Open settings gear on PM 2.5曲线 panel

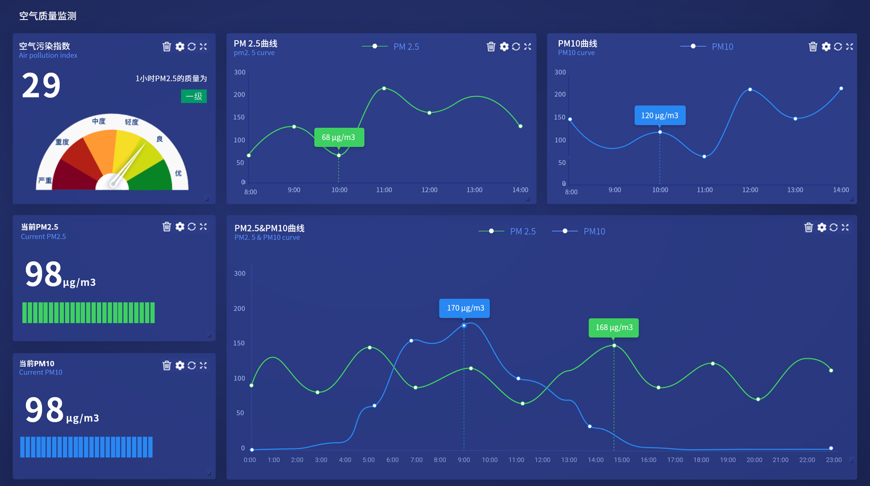(504, 47)
